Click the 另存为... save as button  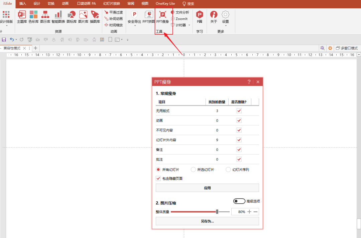(207, 221)
